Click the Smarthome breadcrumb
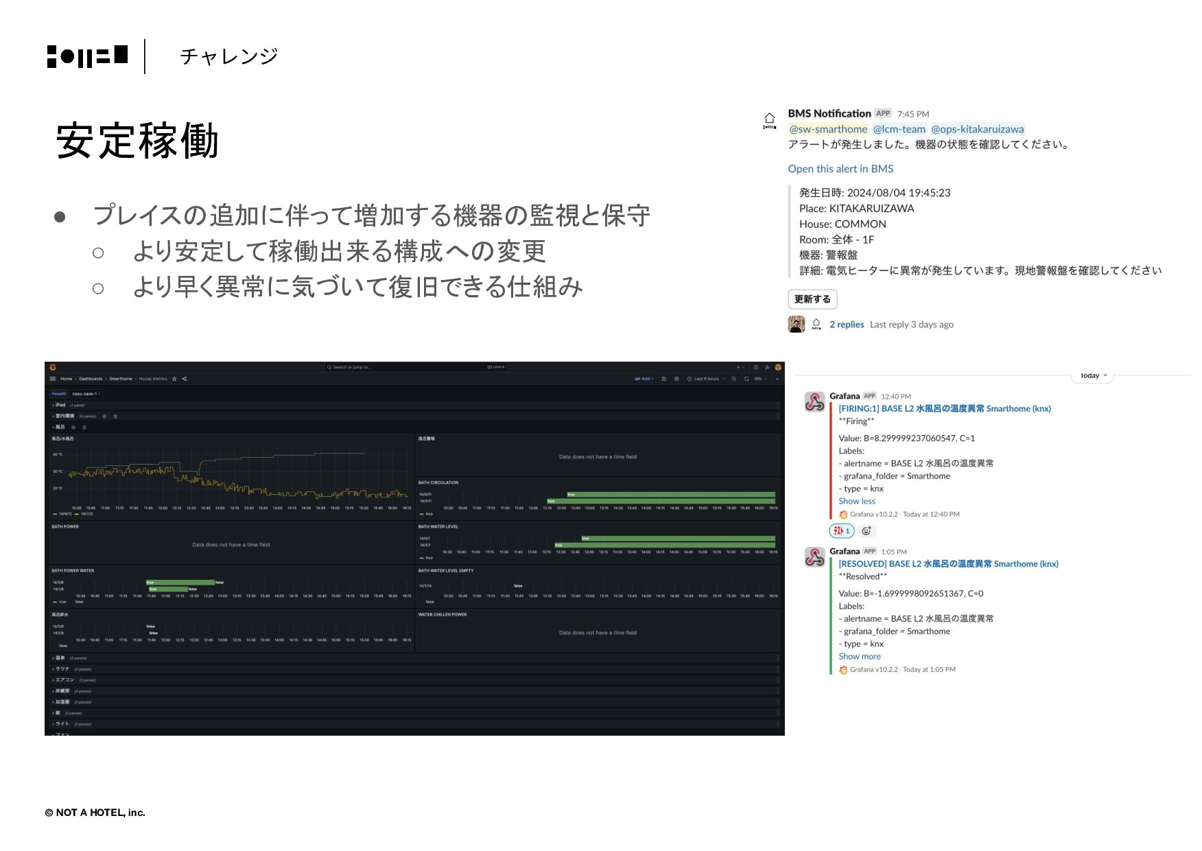This screenshot has width=1202, height=851. (121, 379)
